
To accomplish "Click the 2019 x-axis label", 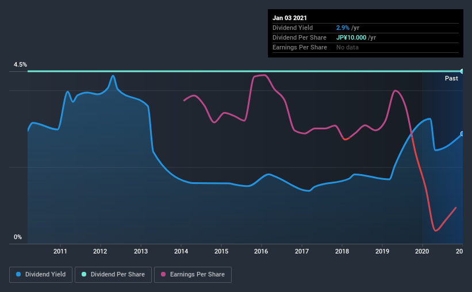I will click(x=382, y=251).
